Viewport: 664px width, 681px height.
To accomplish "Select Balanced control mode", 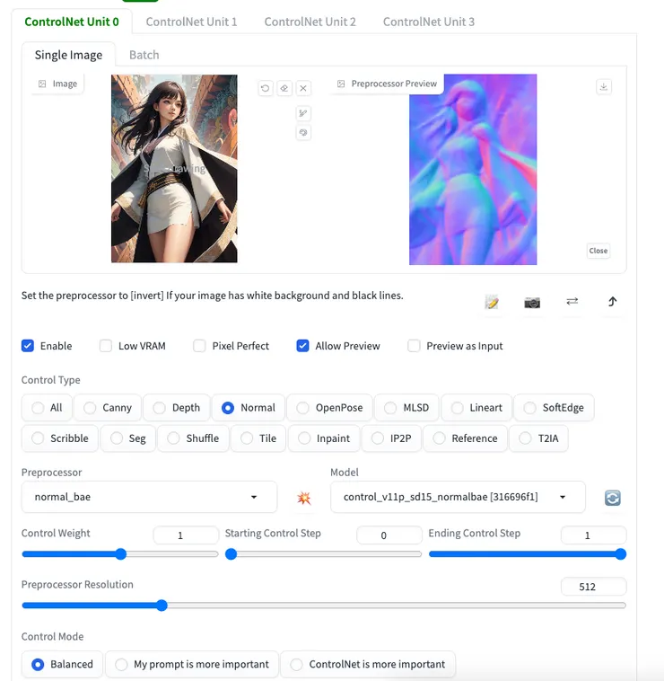I will [62, 664].
